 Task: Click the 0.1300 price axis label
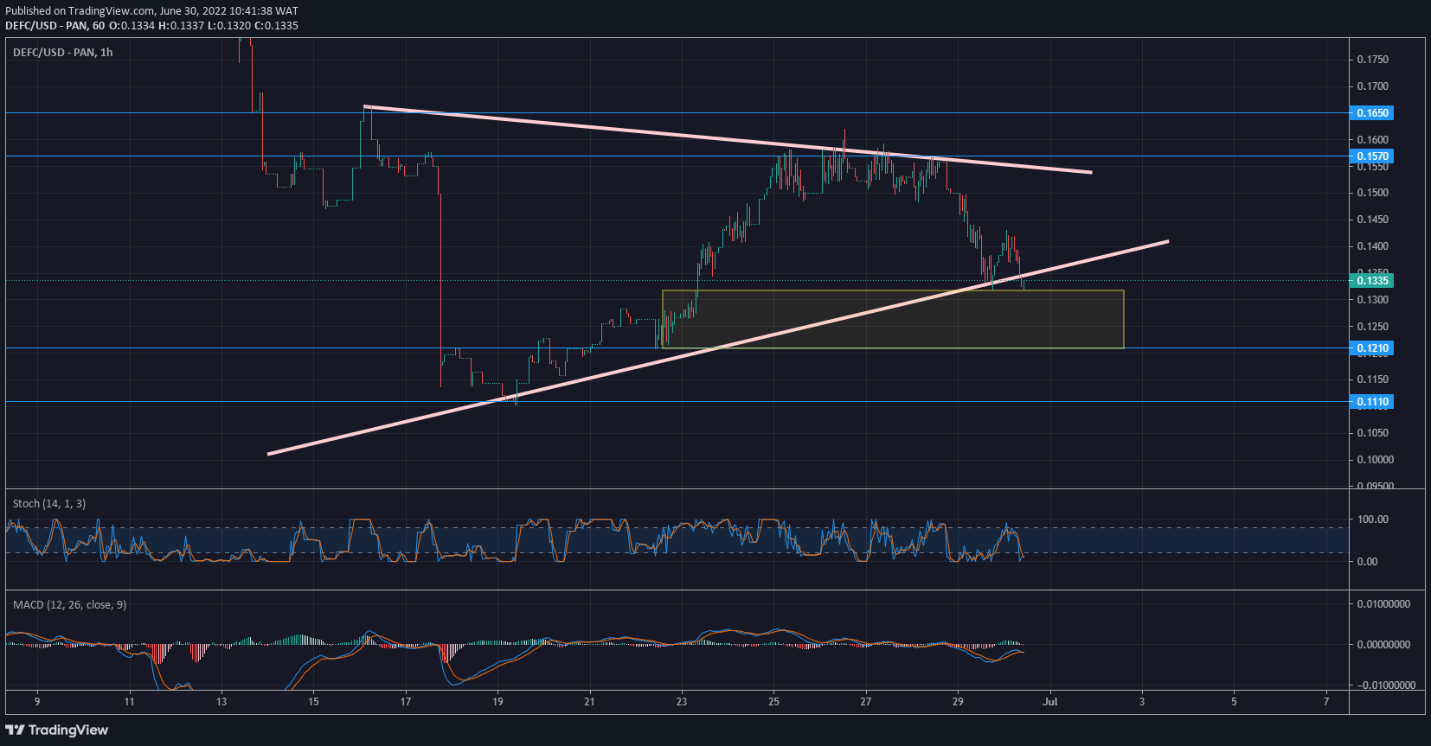(x=1372, y=300)
